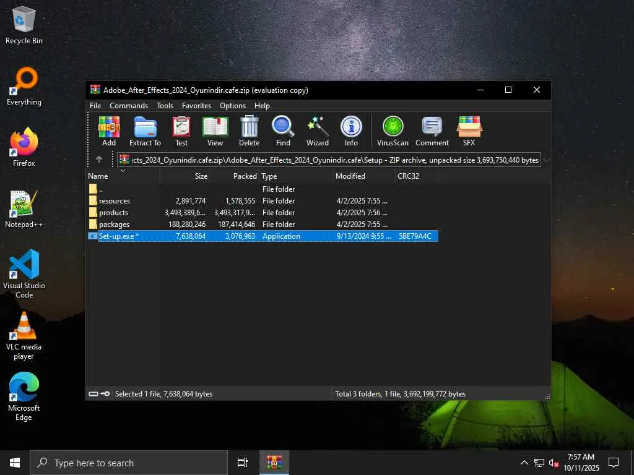The height and width of the screenshot is (475, 634).
Task: Select the parent '..' folder row
Action: point(263,189)
